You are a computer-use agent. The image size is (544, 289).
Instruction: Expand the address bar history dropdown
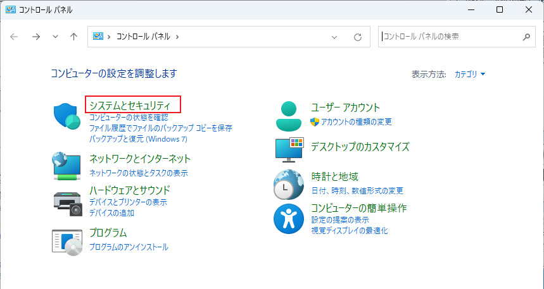334,37
